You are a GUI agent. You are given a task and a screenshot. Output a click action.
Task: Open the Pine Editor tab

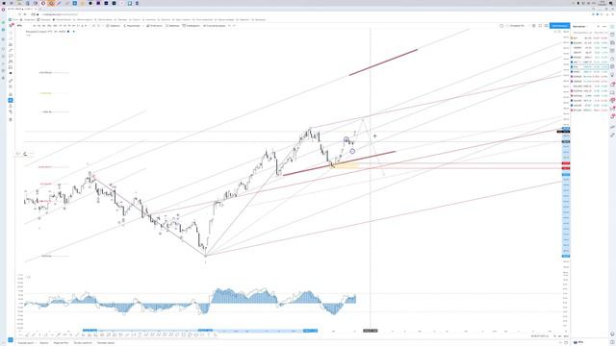[x=61, y=343]
